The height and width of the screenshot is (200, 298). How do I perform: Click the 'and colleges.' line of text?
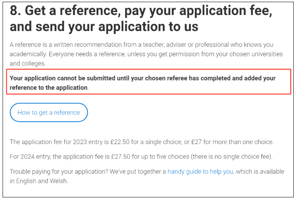(28, 64)
